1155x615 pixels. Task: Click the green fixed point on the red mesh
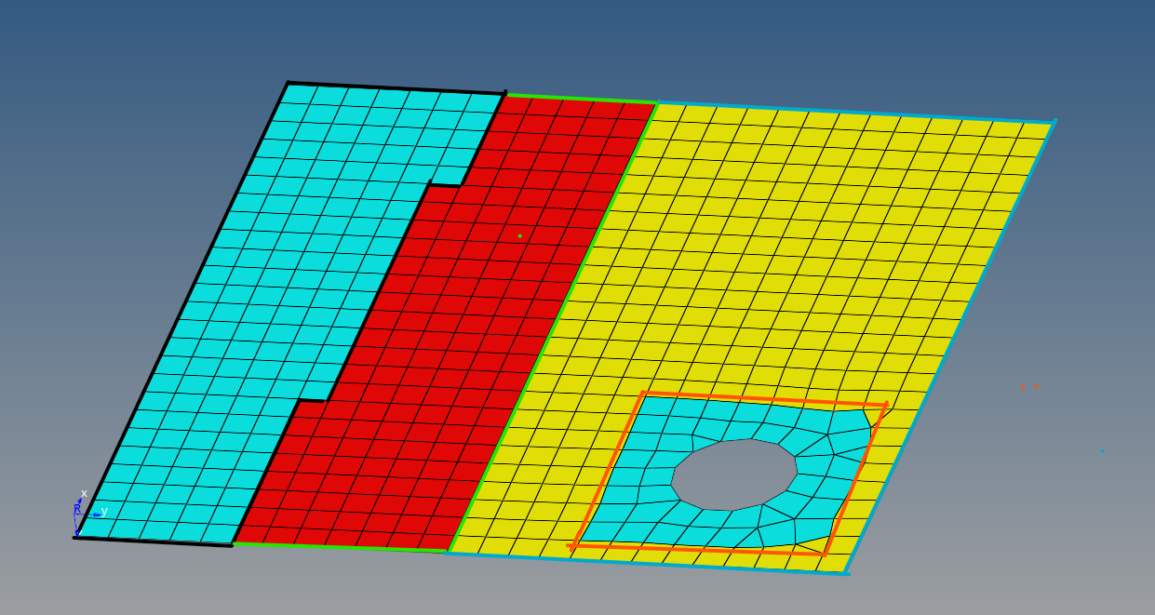(x=519, y=235)
